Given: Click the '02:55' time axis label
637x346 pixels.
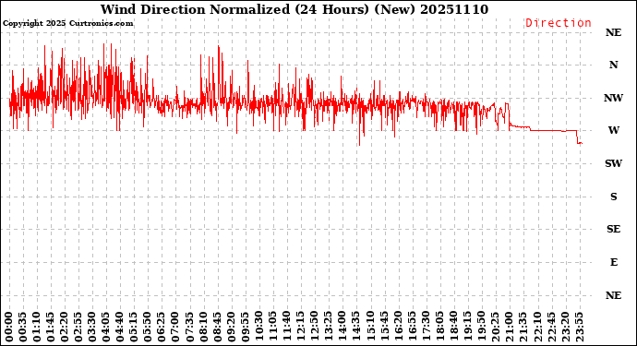Looking at the screenshot, I should coord(78,327).
